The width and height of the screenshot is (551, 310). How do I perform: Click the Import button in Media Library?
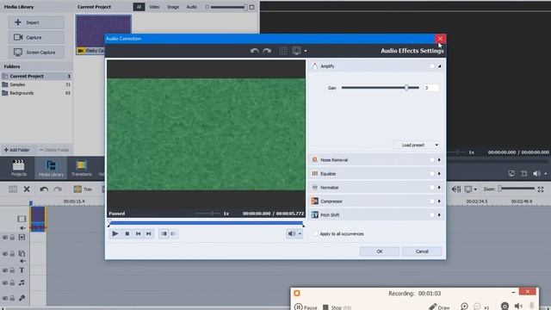[x=36, y=22]
